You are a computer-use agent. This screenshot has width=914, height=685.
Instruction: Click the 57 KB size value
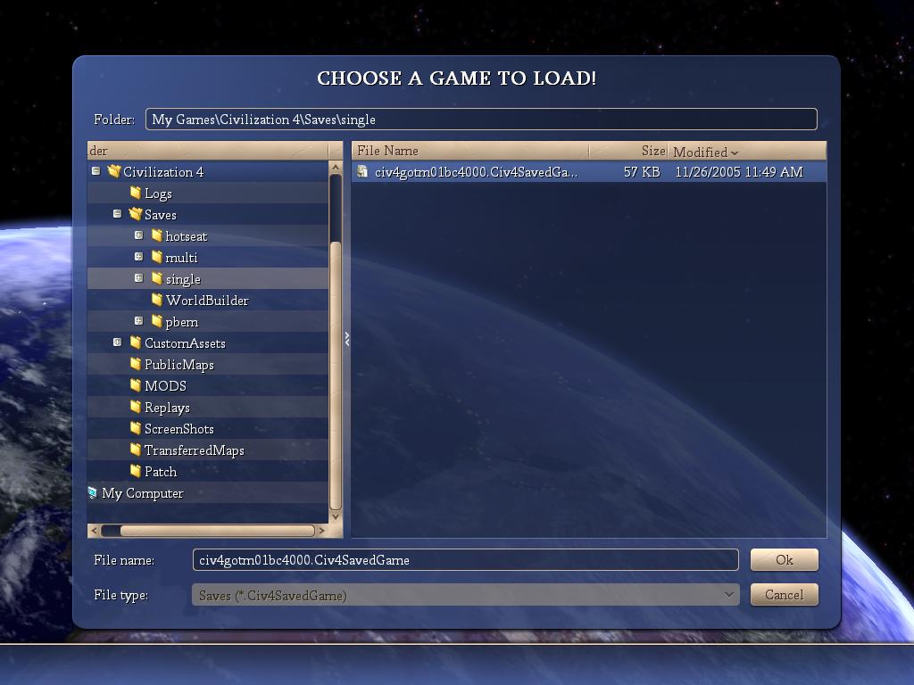point(642,172)
